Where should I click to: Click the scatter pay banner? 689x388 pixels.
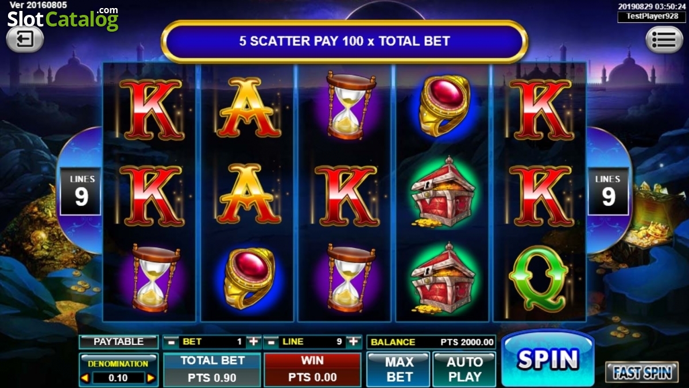tap(344, 41)
